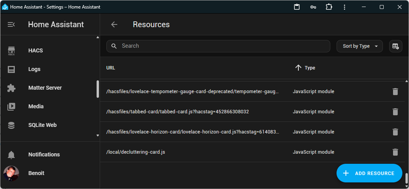Viewport: 409px width, 189px height.
Task: Sort by the URL column header
Action: (x=111, y=68)
